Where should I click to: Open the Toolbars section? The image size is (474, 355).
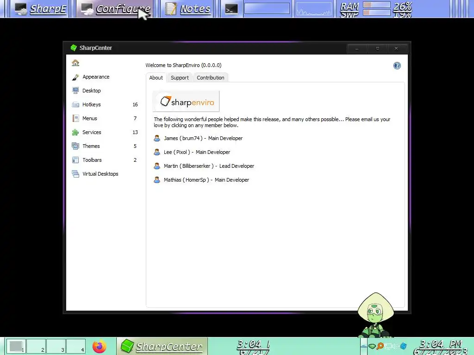pos(92,160)
